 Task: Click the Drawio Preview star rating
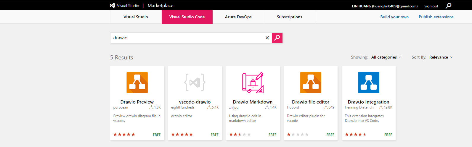click(124, 134)
